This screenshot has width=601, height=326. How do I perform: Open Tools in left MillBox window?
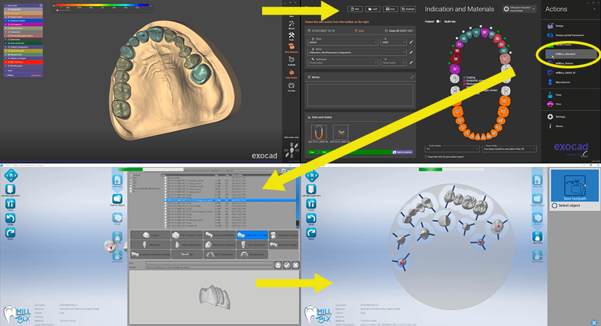coord(10,205)
